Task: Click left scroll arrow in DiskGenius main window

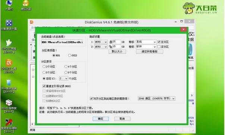Action: point(32,124)
